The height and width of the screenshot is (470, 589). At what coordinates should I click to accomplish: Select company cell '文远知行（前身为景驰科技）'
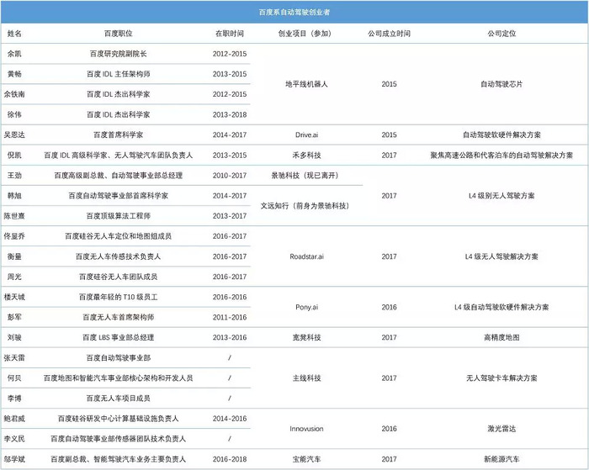tap(305, 206)
